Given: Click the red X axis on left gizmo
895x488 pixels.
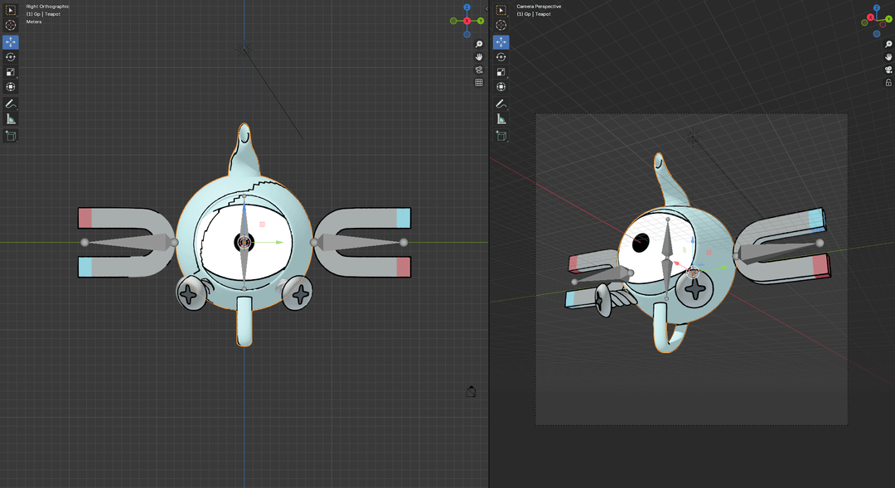Looking at the screenshot, I should click(467, 21).
